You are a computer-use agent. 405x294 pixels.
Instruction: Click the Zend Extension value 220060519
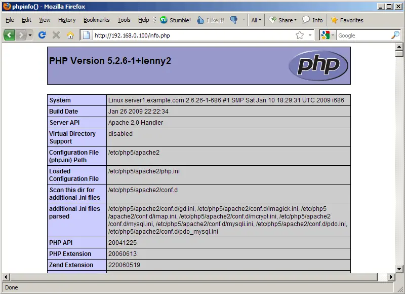124,265
